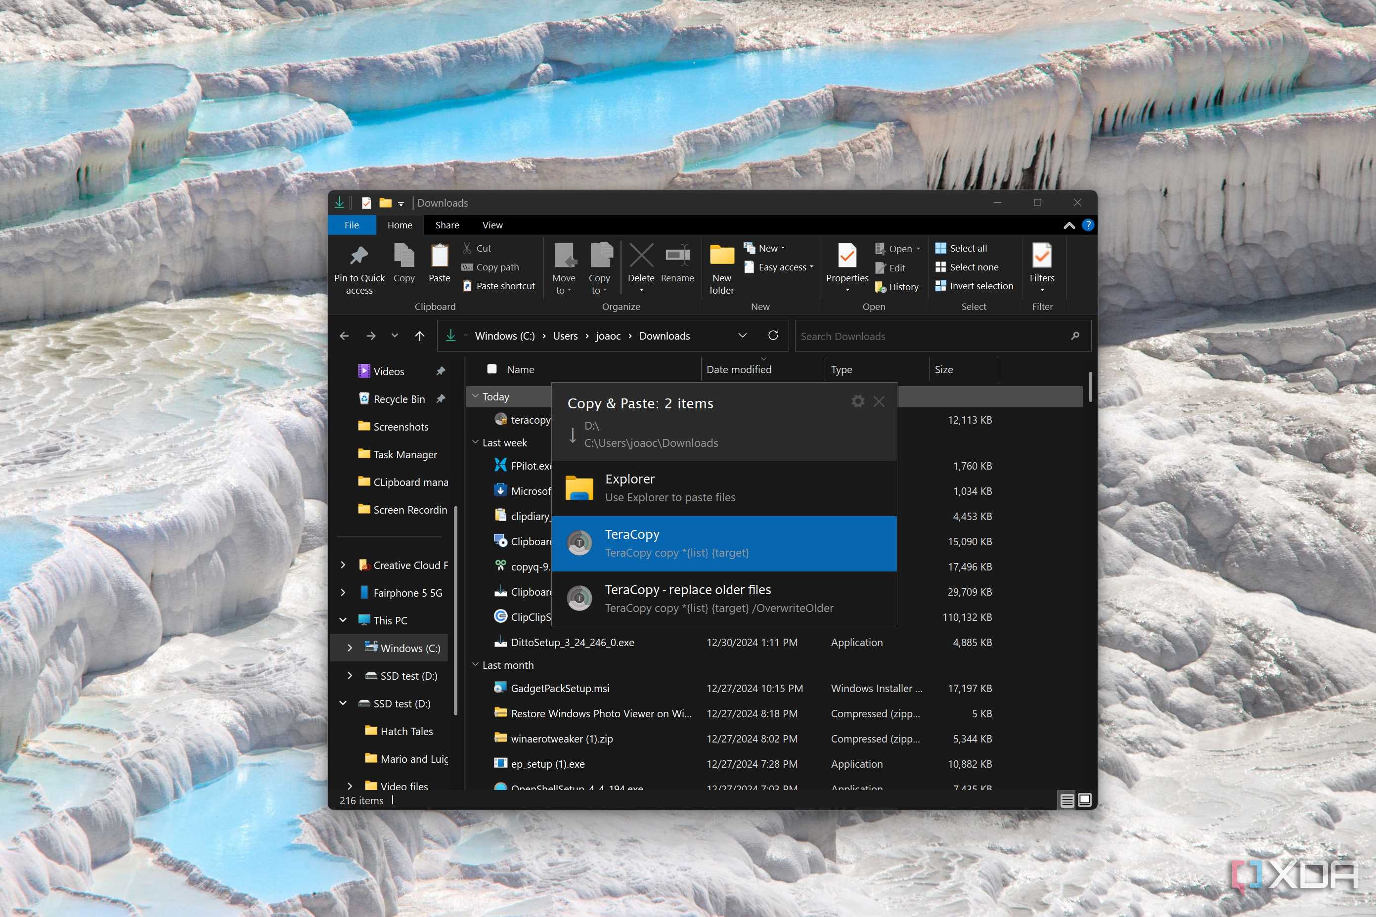1376x917 pixels.
Task: Close the Copy & Paste dialog
Action: pyautogui.click(x=879, y=401)
